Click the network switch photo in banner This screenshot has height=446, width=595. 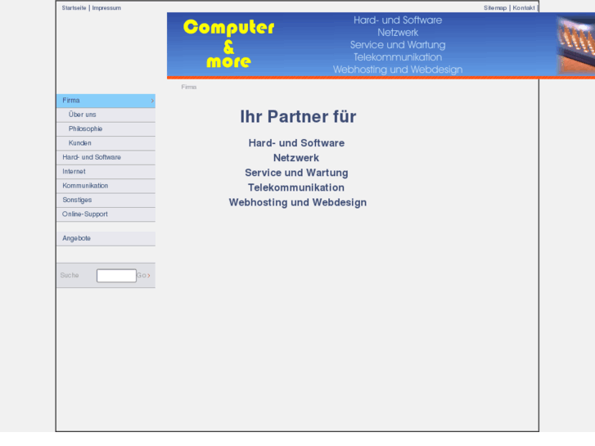click(575, 45)
